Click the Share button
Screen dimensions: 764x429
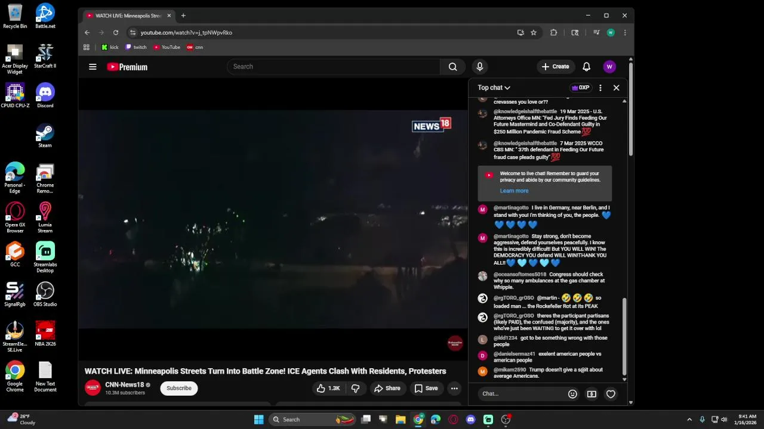click(x=387, y=388)
